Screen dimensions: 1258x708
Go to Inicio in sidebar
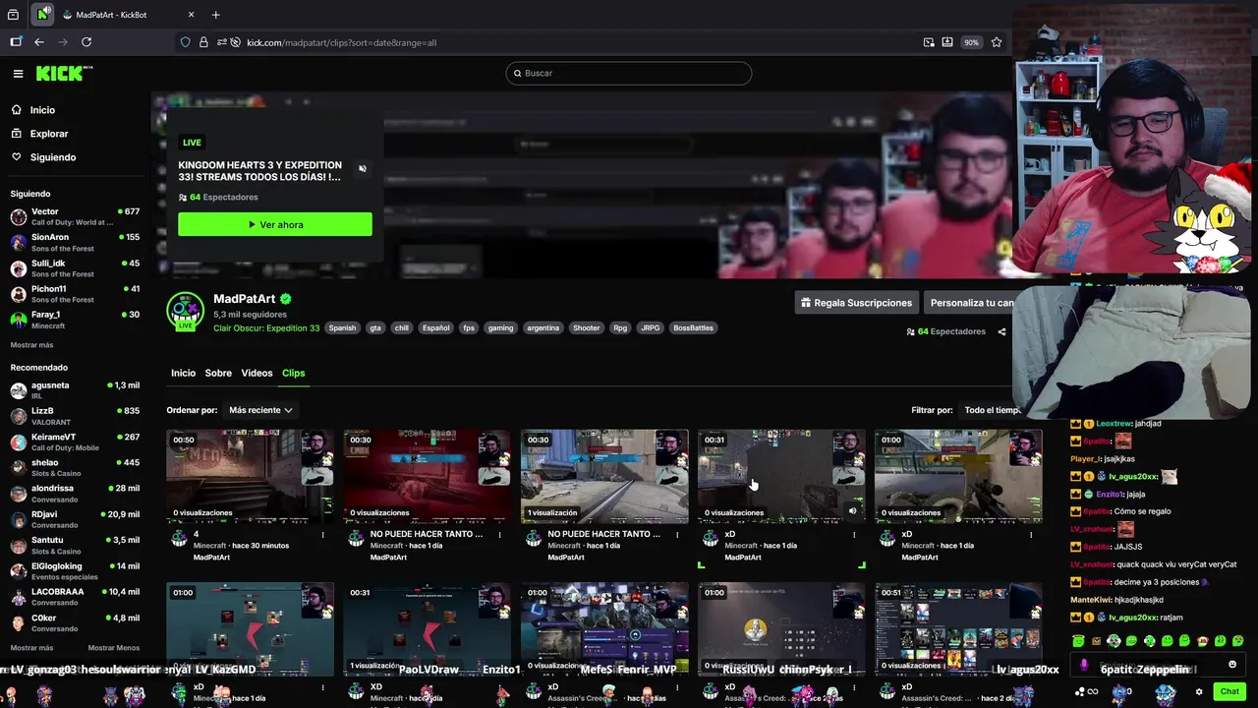pyautogui.click(x=42, y=110)
